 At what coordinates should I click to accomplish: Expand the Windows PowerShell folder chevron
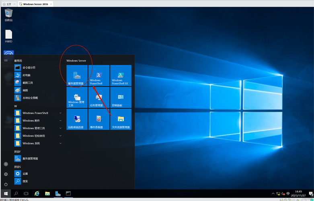(x=60, y=113)
